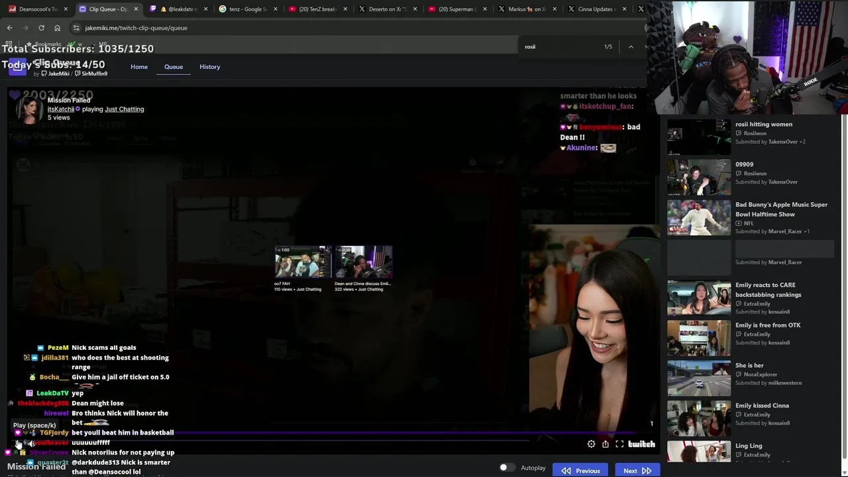848x477 pixels.
Task: Open the Just Chatting category link
Action: pos(125,109)
